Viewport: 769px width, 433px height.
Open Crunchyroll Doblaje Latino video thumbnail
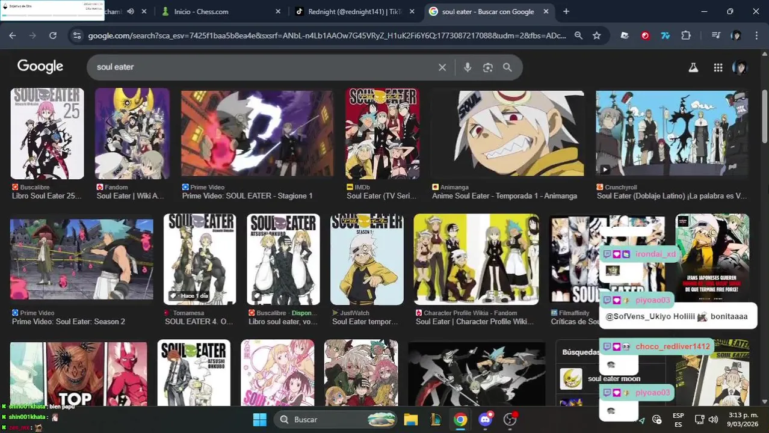coord(672,134)
